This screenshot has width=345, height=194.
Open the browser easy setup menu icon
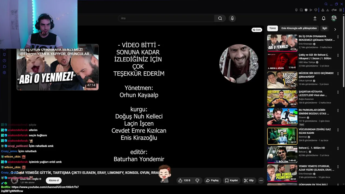(341, 10)
